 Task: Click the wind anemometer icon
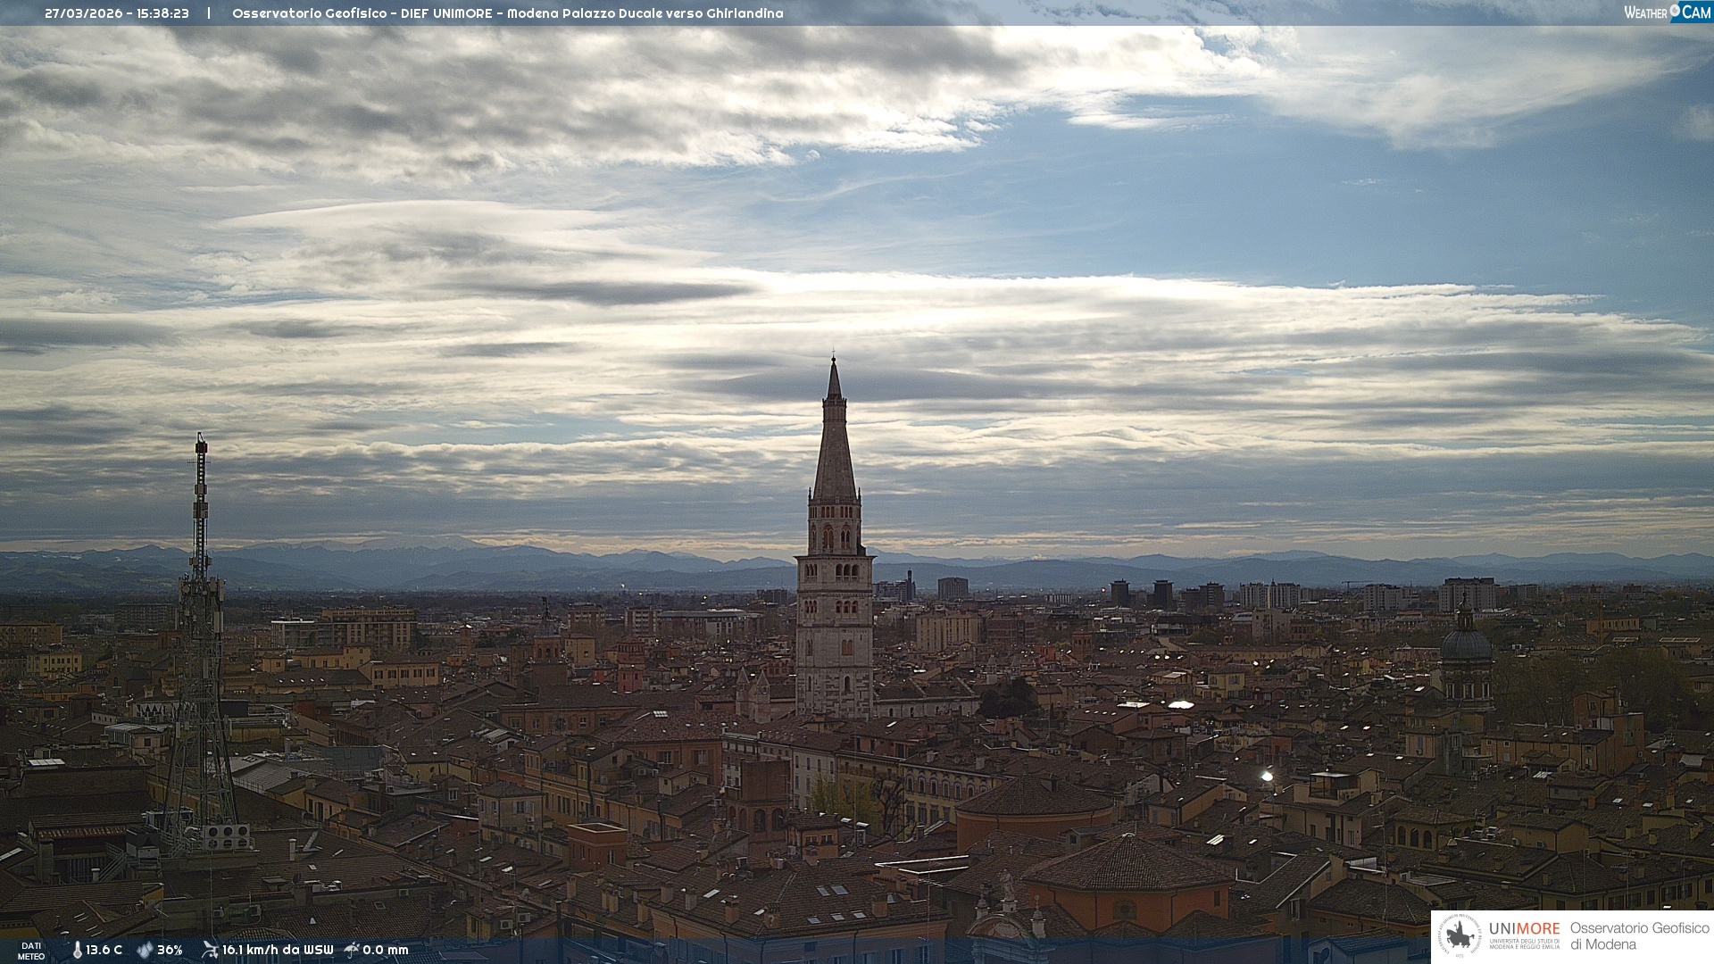[x=210, y=950]
